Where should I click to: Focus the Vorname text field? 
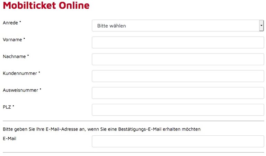click(178, 42)
